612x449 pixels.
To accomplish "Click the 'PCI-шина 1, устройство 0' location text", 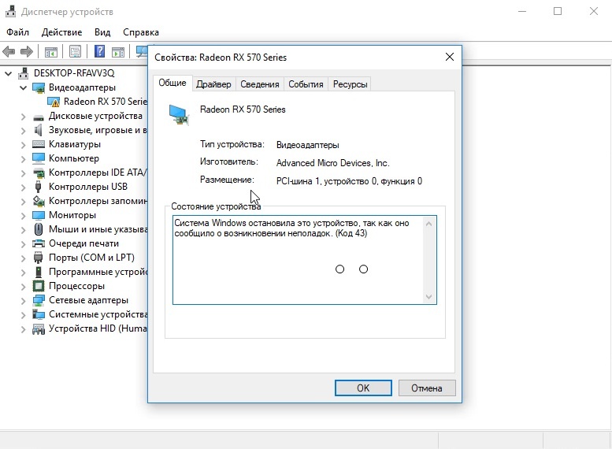I will pos(350,181).
